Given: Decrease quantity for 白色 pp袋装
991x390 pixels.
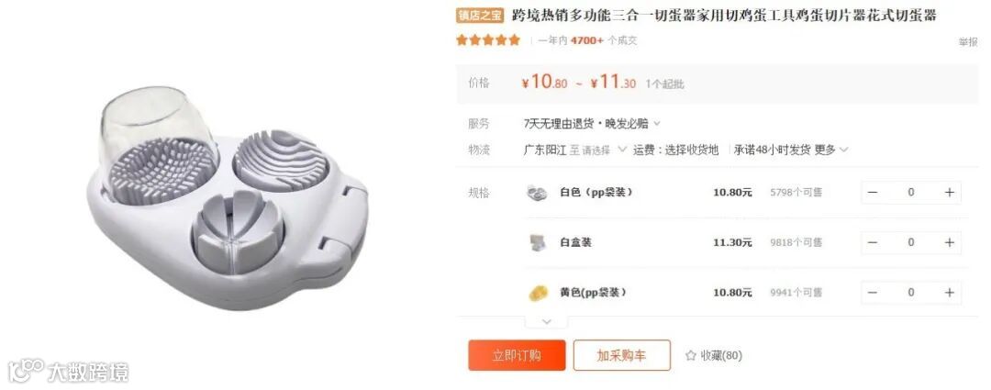Looking at the screenshot, I should pos(873,193).
